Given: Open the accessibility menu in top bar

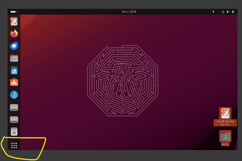Looking at the screenshot, I should pos(213,12).
